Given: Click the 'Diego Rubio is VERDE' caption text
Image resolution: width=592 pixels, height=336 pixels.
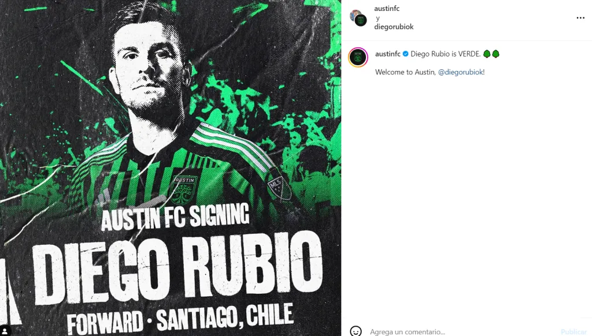Looking at the screenshot, I should (446, 54).
